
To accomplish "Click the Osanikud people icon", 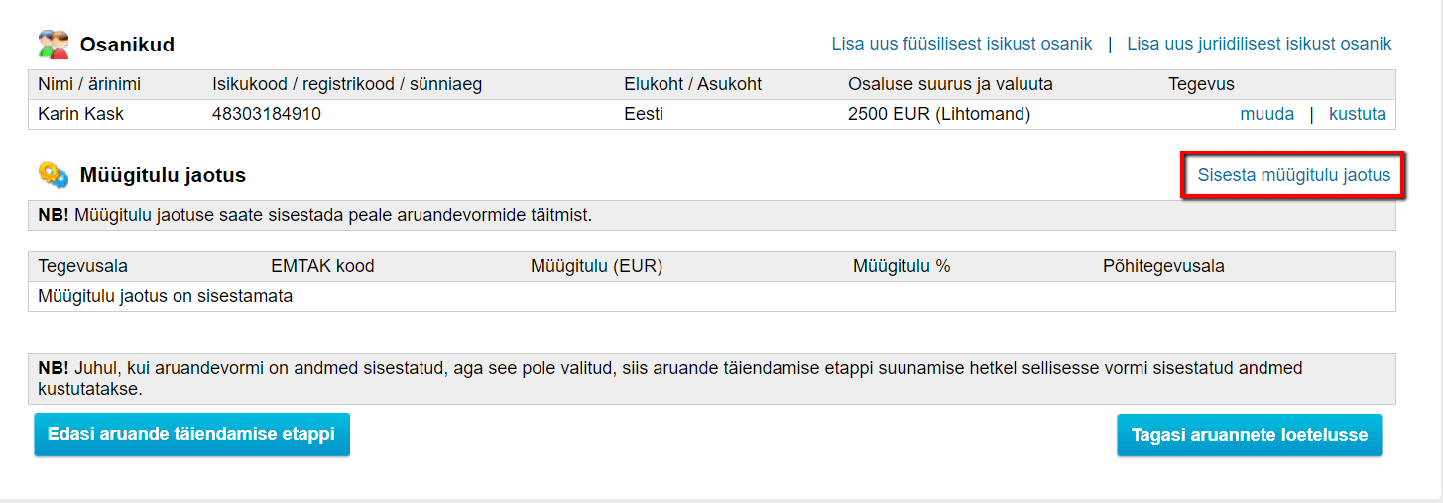I will coord(54,44).
